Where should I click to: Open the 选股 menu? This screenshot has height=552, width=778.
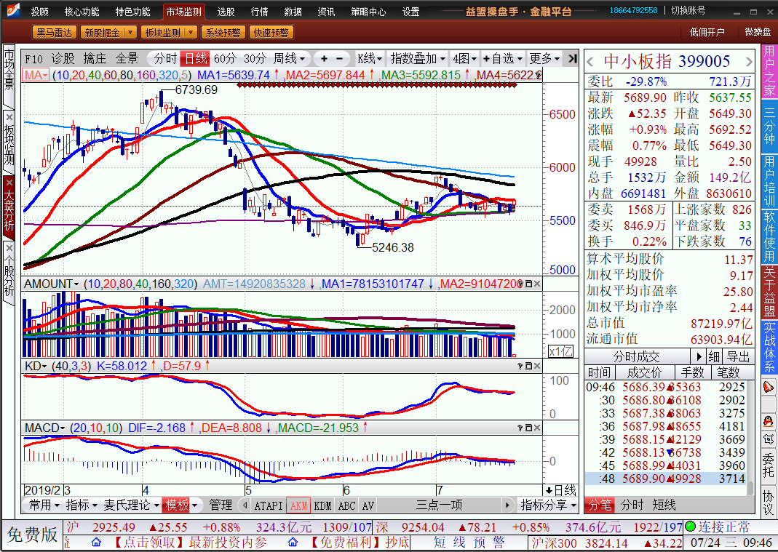pos(226,12)
